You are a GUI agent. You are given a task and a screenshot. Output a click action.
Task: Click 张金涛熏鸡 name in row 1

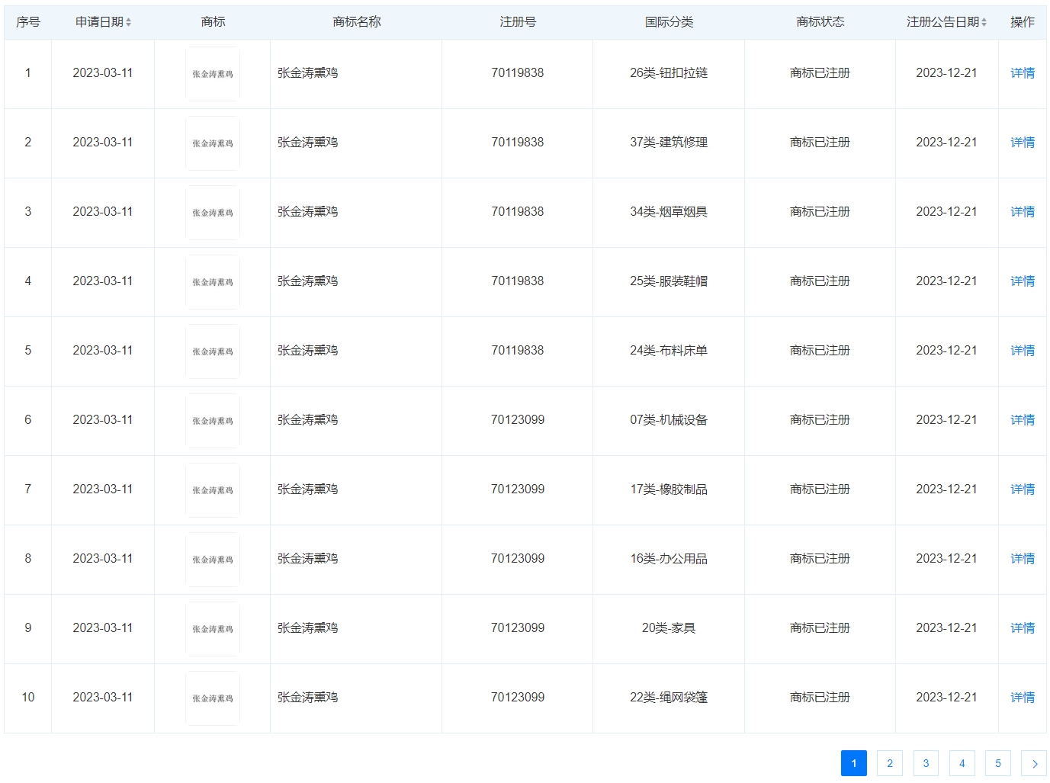tap(307, 73)
